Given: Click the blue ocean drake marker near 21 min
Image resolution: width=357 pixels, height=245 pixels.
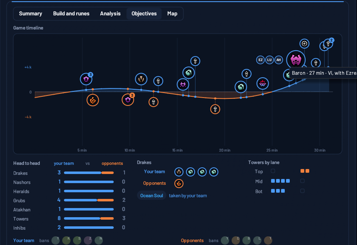Looking at the screenshot, I should (241, 87).
